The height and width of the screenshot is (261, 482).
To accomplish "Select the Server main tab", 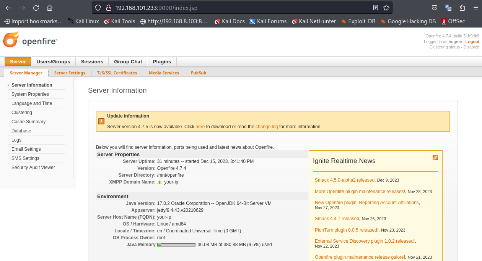I will point(18,61).
